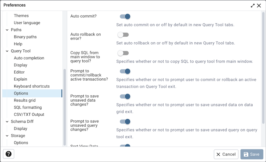Enable Copy SQL from main window switch

(x=123, y=53)
